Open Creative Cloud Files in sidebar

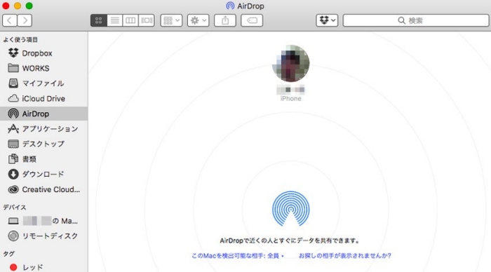click(x=43, y=189)
